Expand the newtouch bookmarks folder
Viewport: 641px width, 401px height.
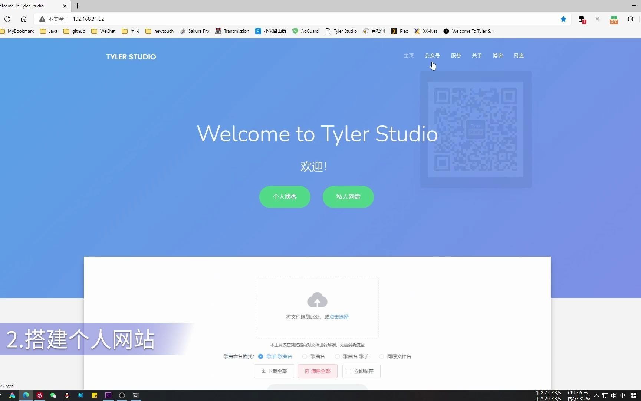tap(160, 31)
